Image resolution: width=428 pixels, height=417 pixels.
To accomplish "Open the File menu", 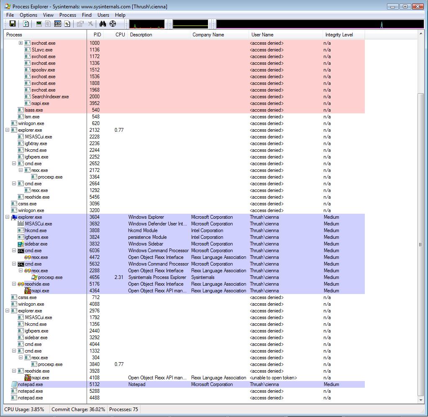I will click(x=10, y=15).
